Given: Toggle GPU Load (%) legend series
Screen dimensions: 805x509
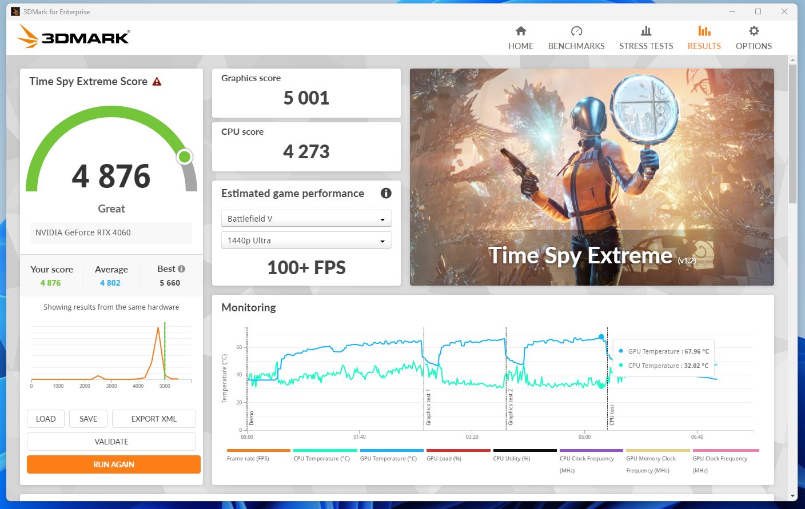Looking at the screenshot, I should (444, 458).
